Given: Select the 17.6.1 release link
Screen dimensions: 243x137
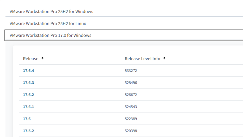Looking at the screenshot, I should (x=29, y=107).
